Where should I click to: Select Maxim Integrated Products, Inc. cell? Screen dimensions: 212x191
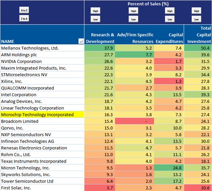[x=42, y=68]
